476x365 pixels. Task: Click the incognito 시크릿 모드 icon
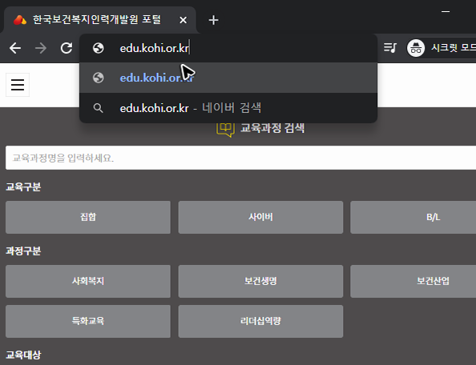pos(416,48)
